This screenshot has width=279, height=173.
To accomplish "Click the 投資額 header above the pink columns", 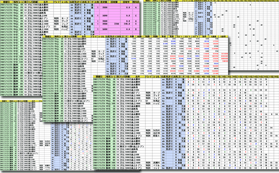I will [x=104, y=2].
